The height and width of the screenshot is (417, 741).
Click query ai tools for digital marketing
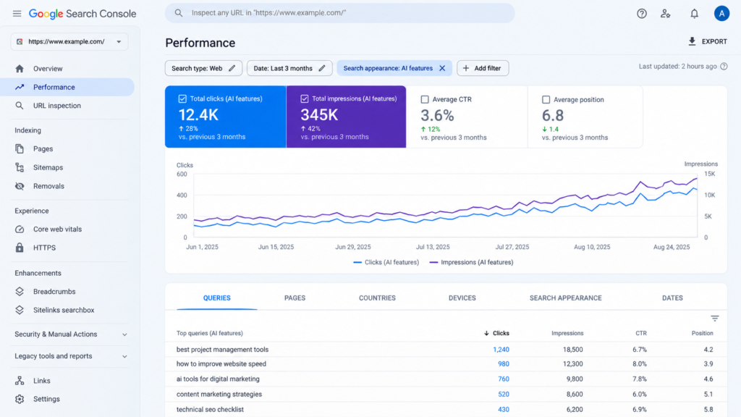[x=218, y=379]
